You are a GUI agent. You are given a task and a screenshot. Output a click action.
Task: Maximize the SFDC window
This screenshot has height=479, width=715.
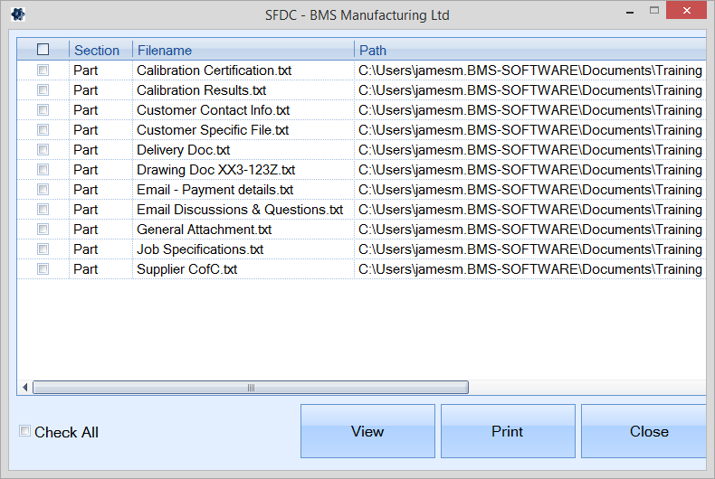654,11
